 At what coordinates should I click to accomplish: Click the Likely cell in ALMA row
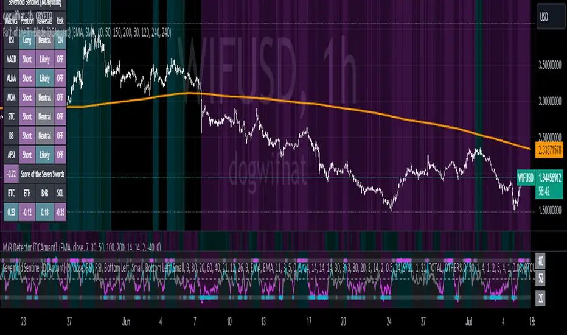44,78
